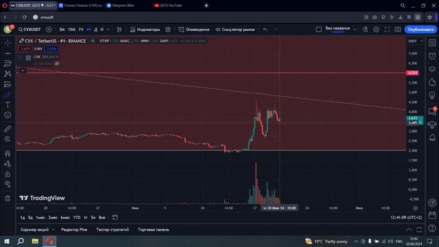The image size is (439, 247).
Task: Open go to date calendar icon
Action: [115, 217]
